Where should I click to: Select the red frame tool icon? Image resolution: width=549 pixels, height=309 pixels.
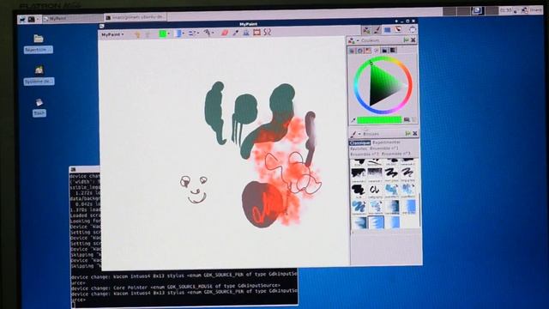[x=257, y=33]
